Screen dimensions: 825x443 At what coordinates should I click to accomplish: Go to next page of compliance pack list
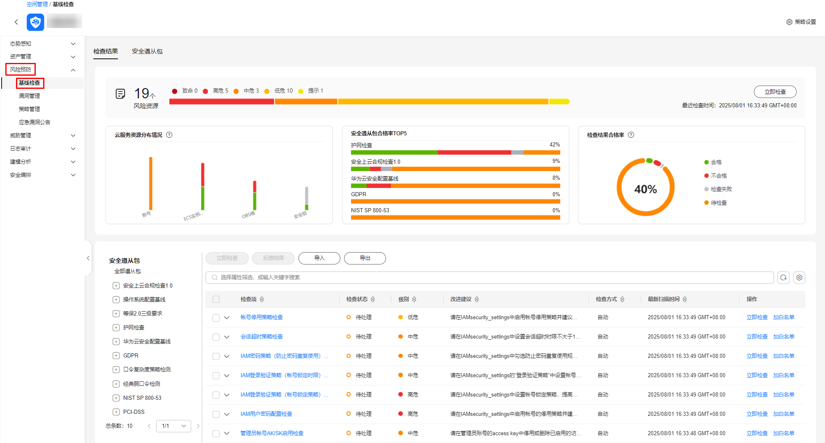[x=198, y=426]
